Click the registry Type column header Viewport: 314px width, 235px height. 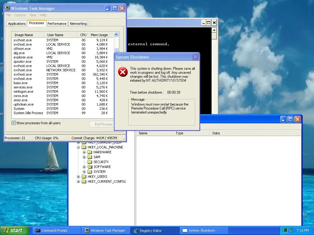(191, 133)
